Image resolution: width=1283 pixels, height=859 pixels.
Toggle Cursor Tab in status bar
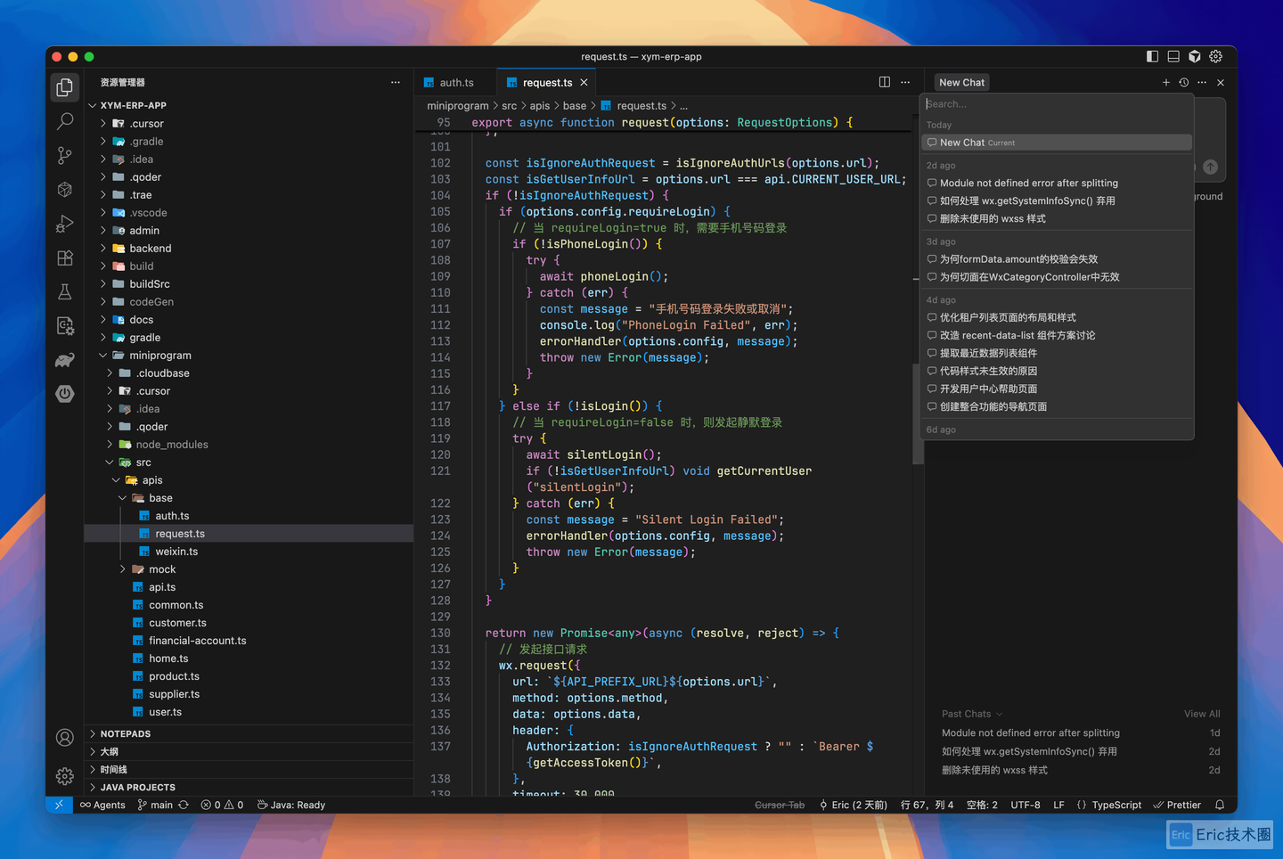click(x=779, y=805)
